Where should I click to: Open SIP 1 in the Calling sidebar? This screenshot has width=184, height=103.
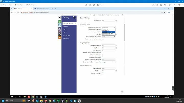pos(65,29)
